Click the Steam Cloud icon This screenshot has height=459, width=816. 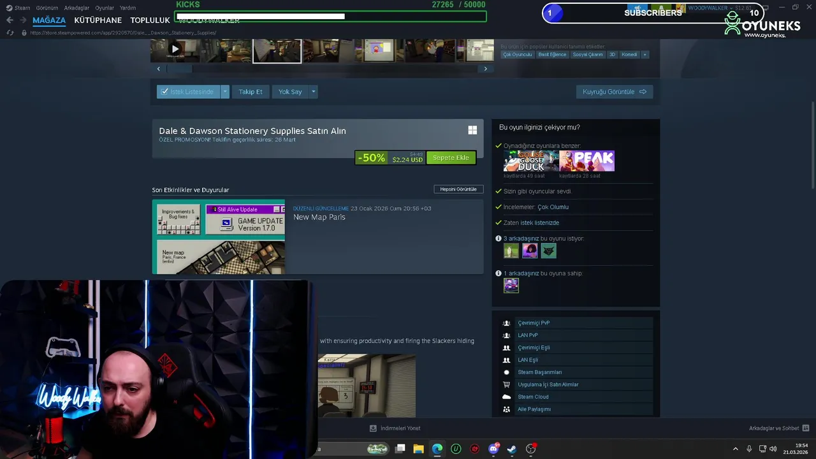coord(506,397)
